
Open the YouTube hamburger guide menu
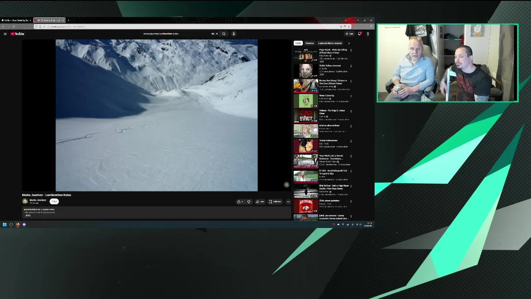(5, 34)
